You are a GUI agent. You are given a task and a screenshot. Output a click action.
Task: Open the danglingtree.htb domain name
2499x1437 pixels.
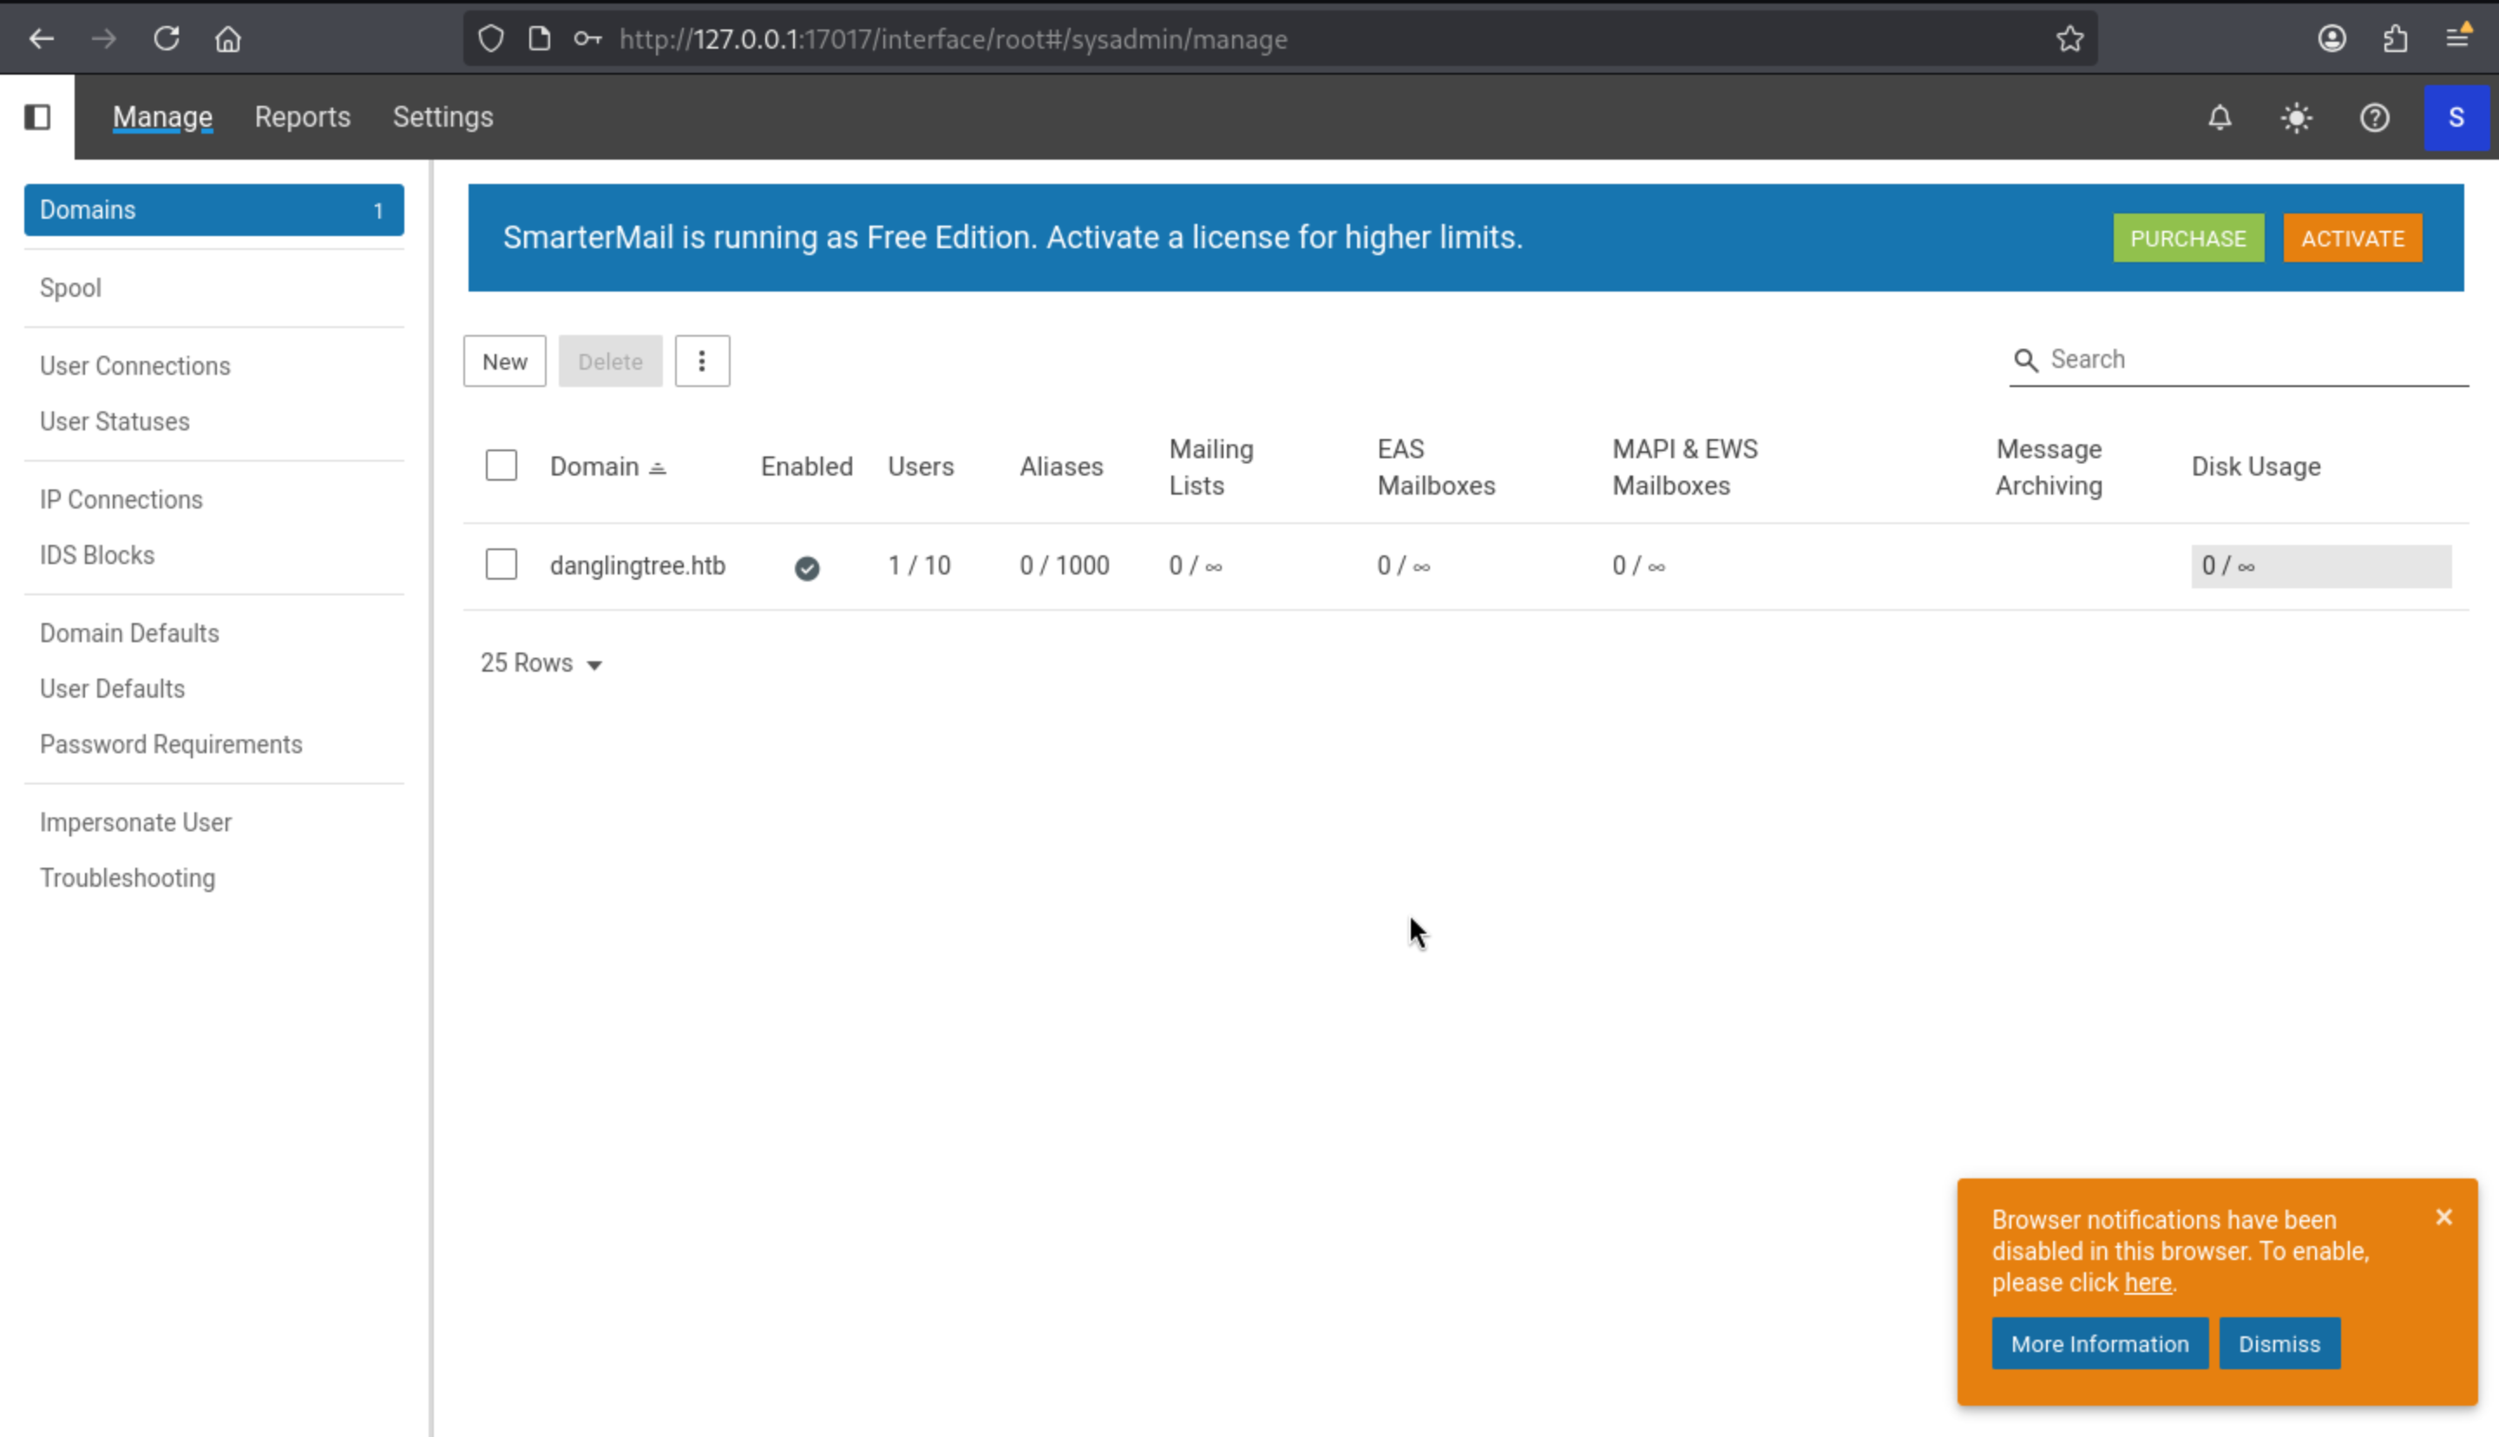[637, 566]
